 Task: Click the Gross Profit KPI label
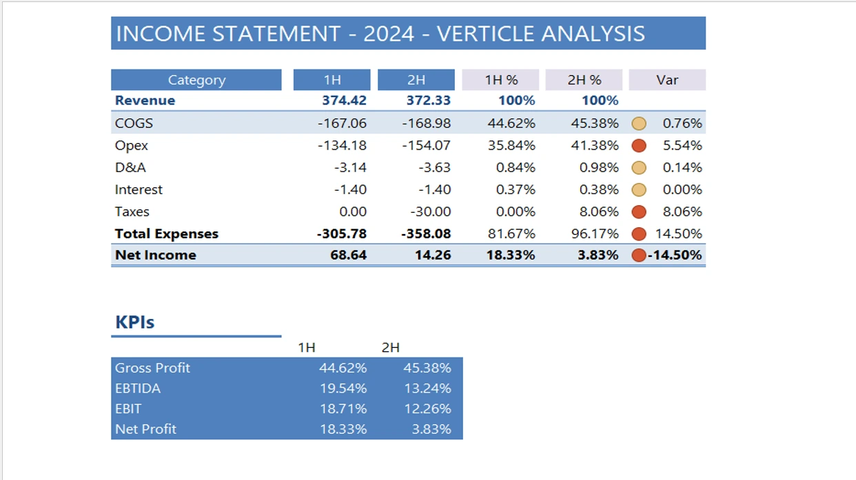(x=152, y=368)
